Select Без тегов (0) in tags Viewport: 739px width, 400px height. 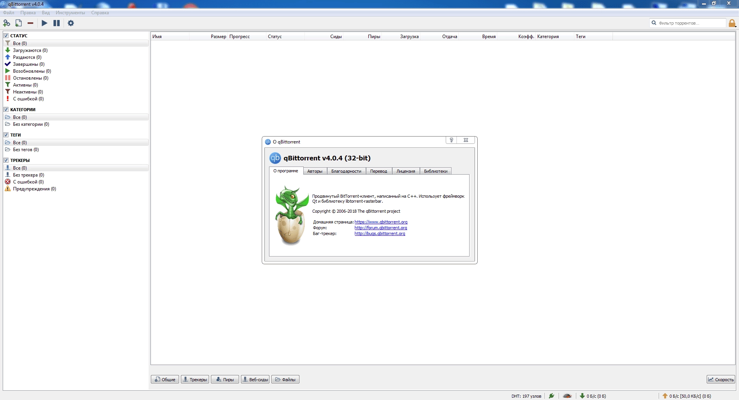coord(76,150)
